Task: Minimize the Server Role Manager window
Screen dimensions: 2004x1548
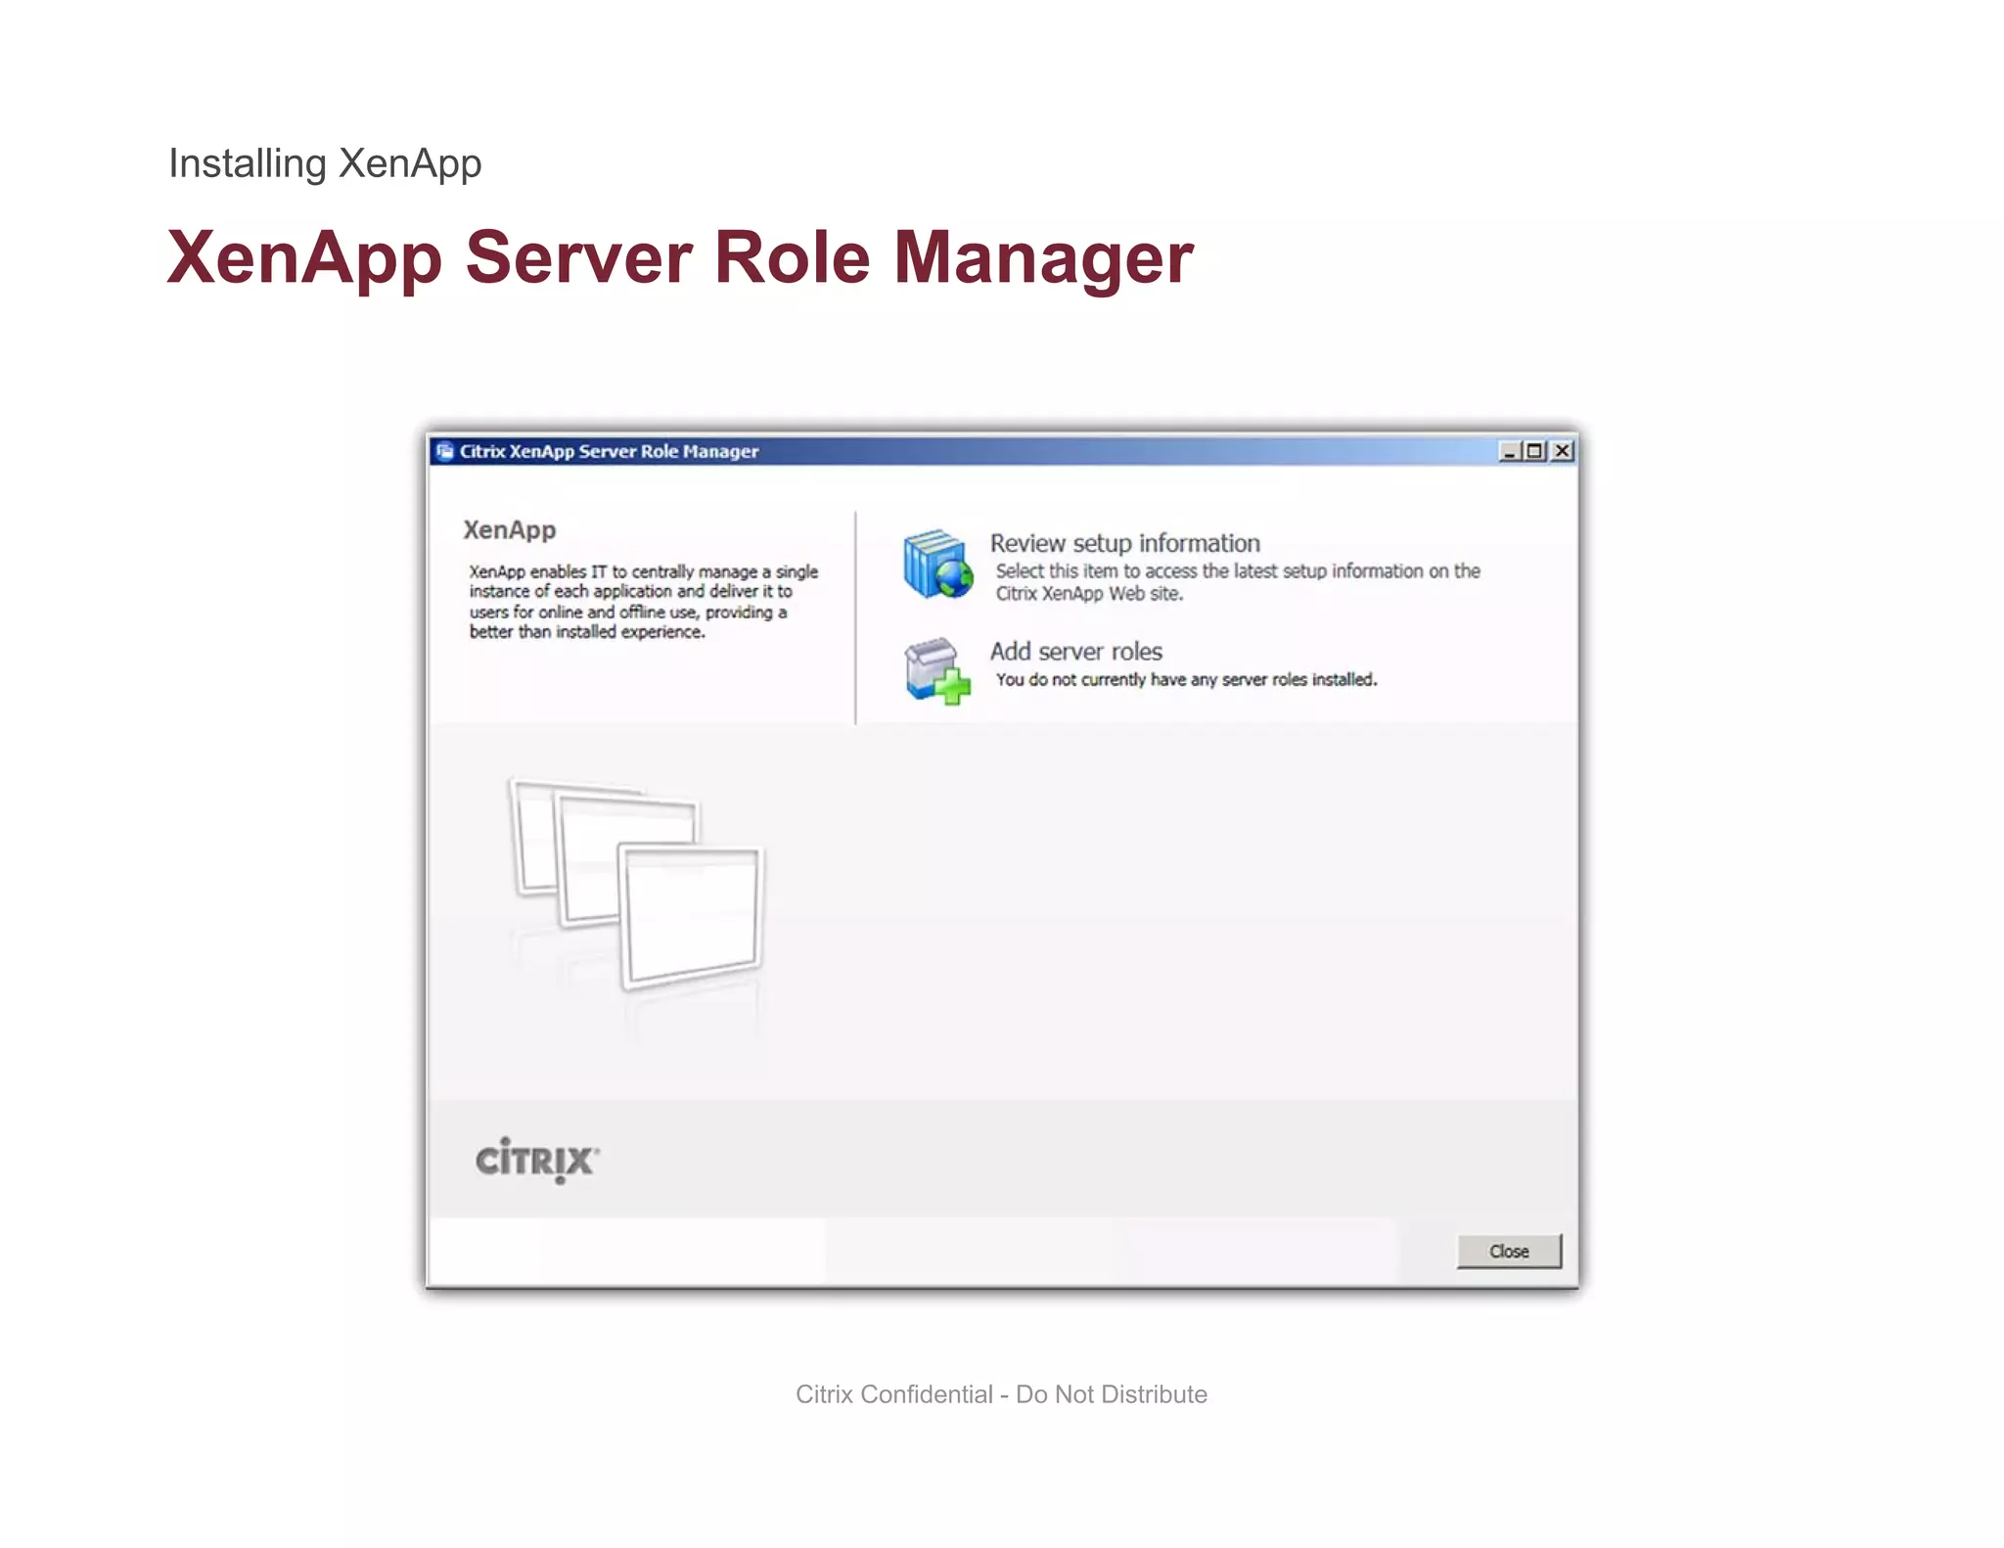Action: tap(1509, 451)
